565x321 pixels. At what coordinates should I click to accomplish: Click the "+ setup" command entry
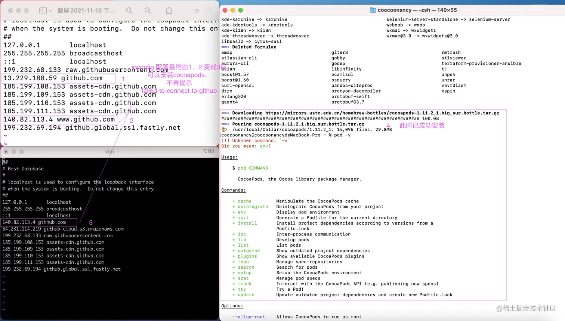tap(242, 273)
